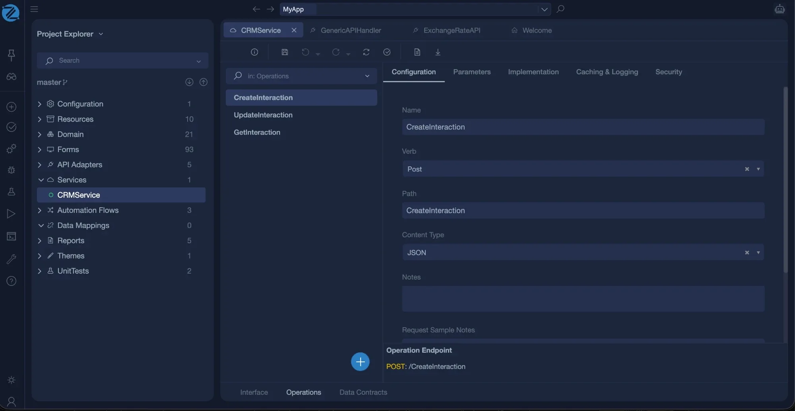Add new operation with blue plus button
Viewport: 795px width, 411px height.
(x=360, y=362)
